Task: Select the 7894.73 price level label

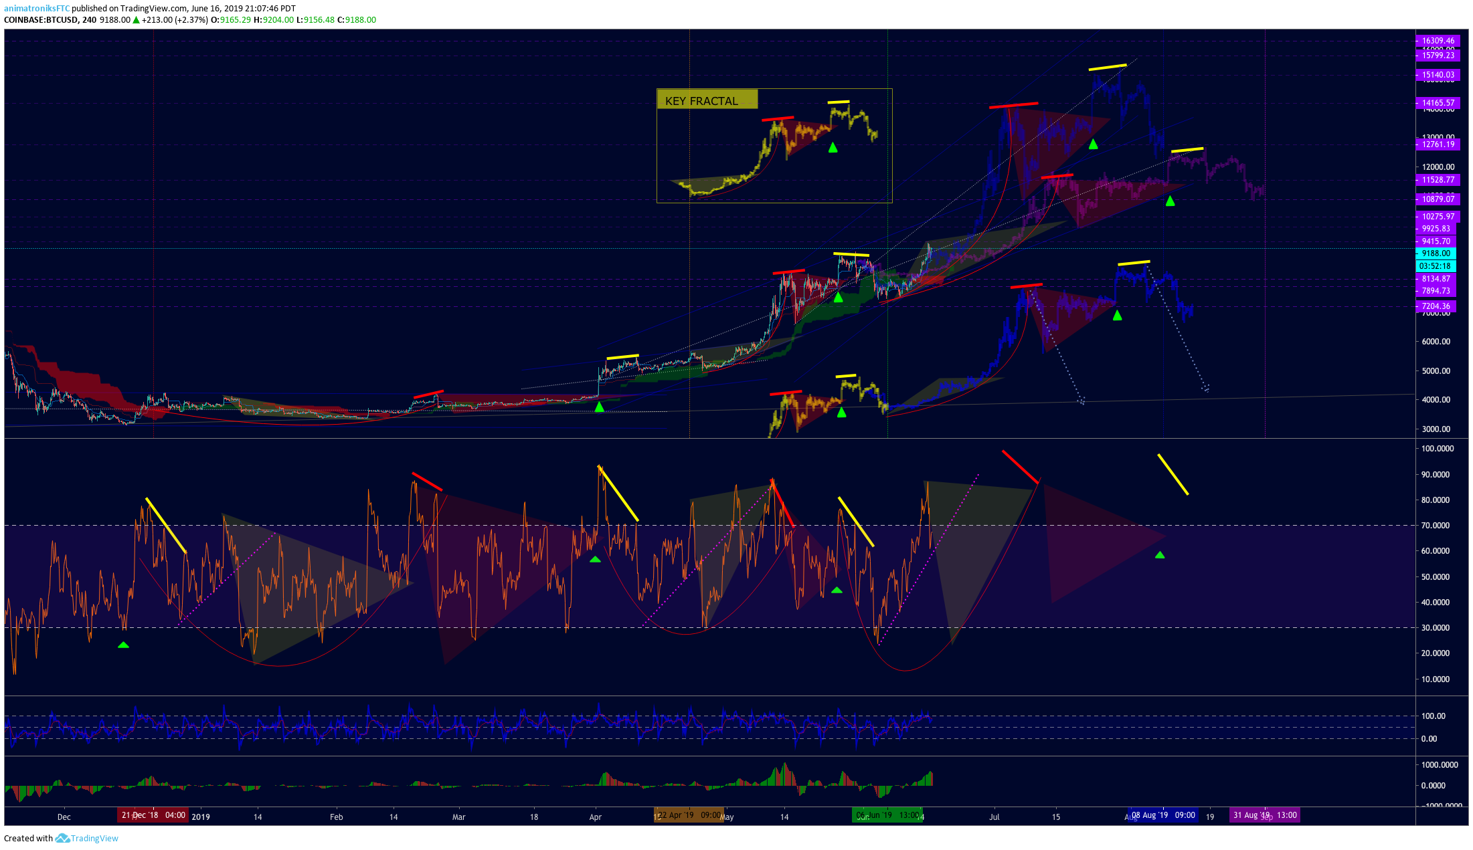Action: pyautogui.click(x=1436, y=291)
